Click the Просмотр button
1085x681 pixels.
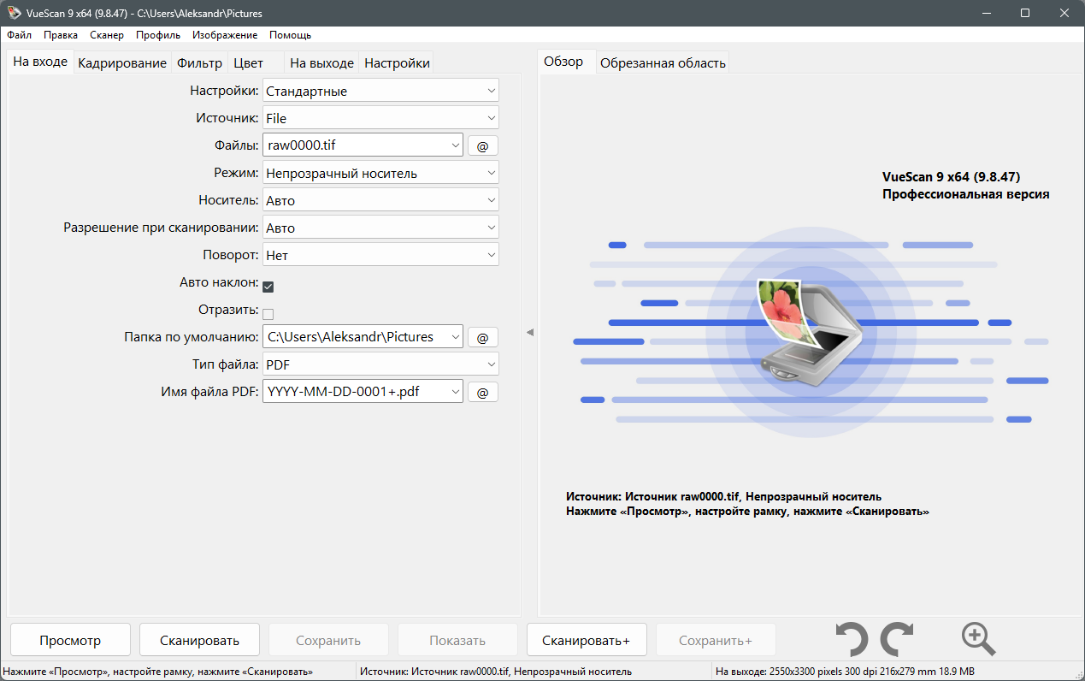click(x=70, y=640)
